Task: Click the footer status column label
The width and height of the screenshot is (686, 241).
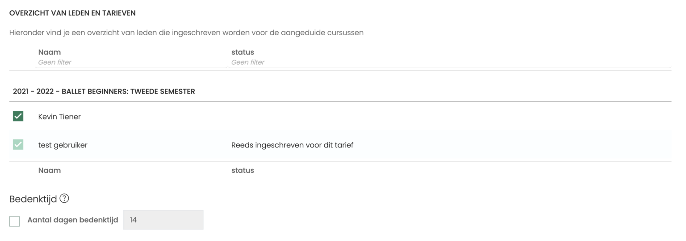Action: (243, 170)
